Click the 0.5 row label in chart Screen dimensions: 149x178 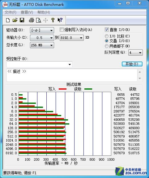[14, 95]
